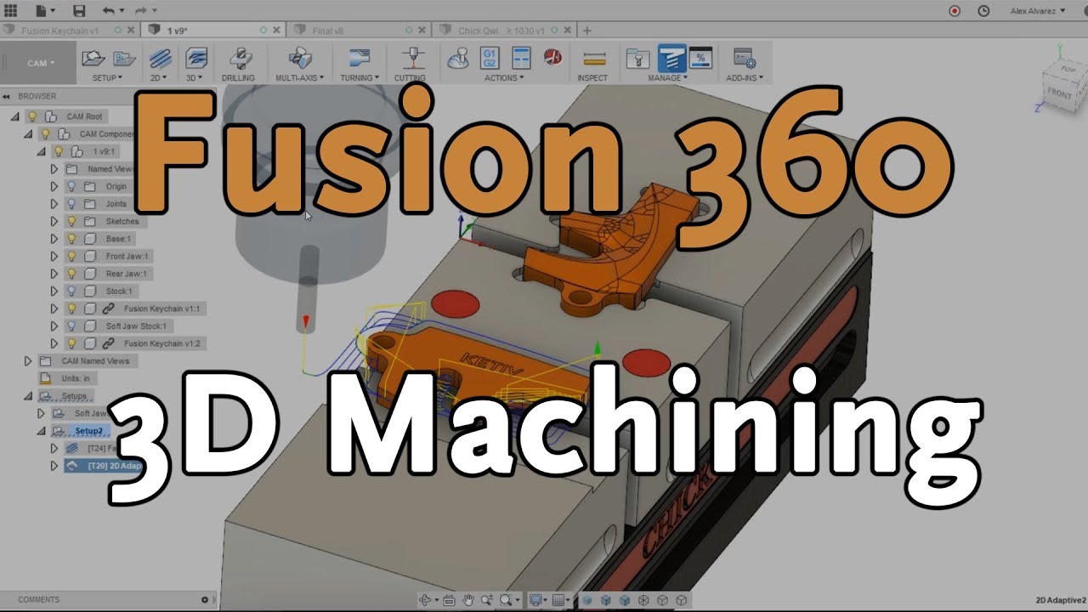Viewport: 1088px width, 612px height.
Task: Select the ViewCube FRONT face
Action: [x=1059, y=93]
